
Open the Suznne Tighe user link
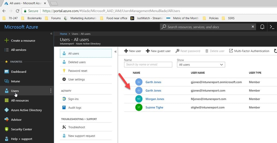coord(154,107)
